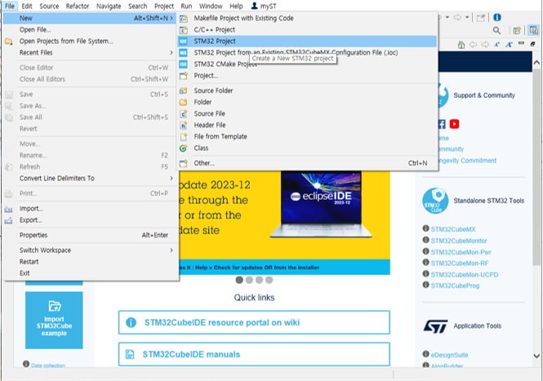Open the Edit menu

pos(27,6)
